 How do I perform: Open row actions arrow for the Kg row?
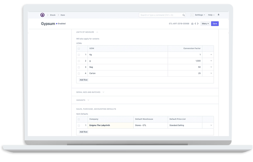[x=211, y=55]
